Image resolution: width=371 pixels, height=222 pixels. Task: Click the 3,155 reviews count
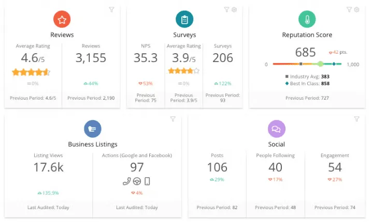pyautogui.click(x=91, y=57)
